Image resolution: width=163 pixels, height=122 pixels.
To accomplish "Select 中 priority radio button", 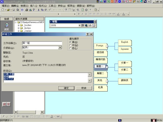I will pos(70,45).
